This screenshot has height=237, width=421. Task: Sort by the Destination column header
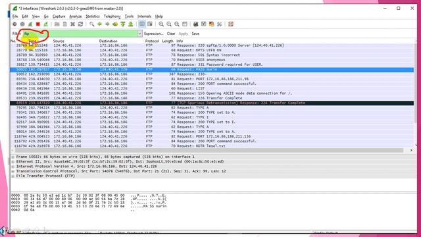click(x=108, y=41)
